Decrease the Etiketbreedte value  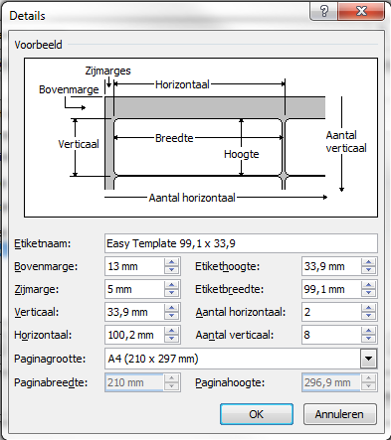[x=369, y=293]
